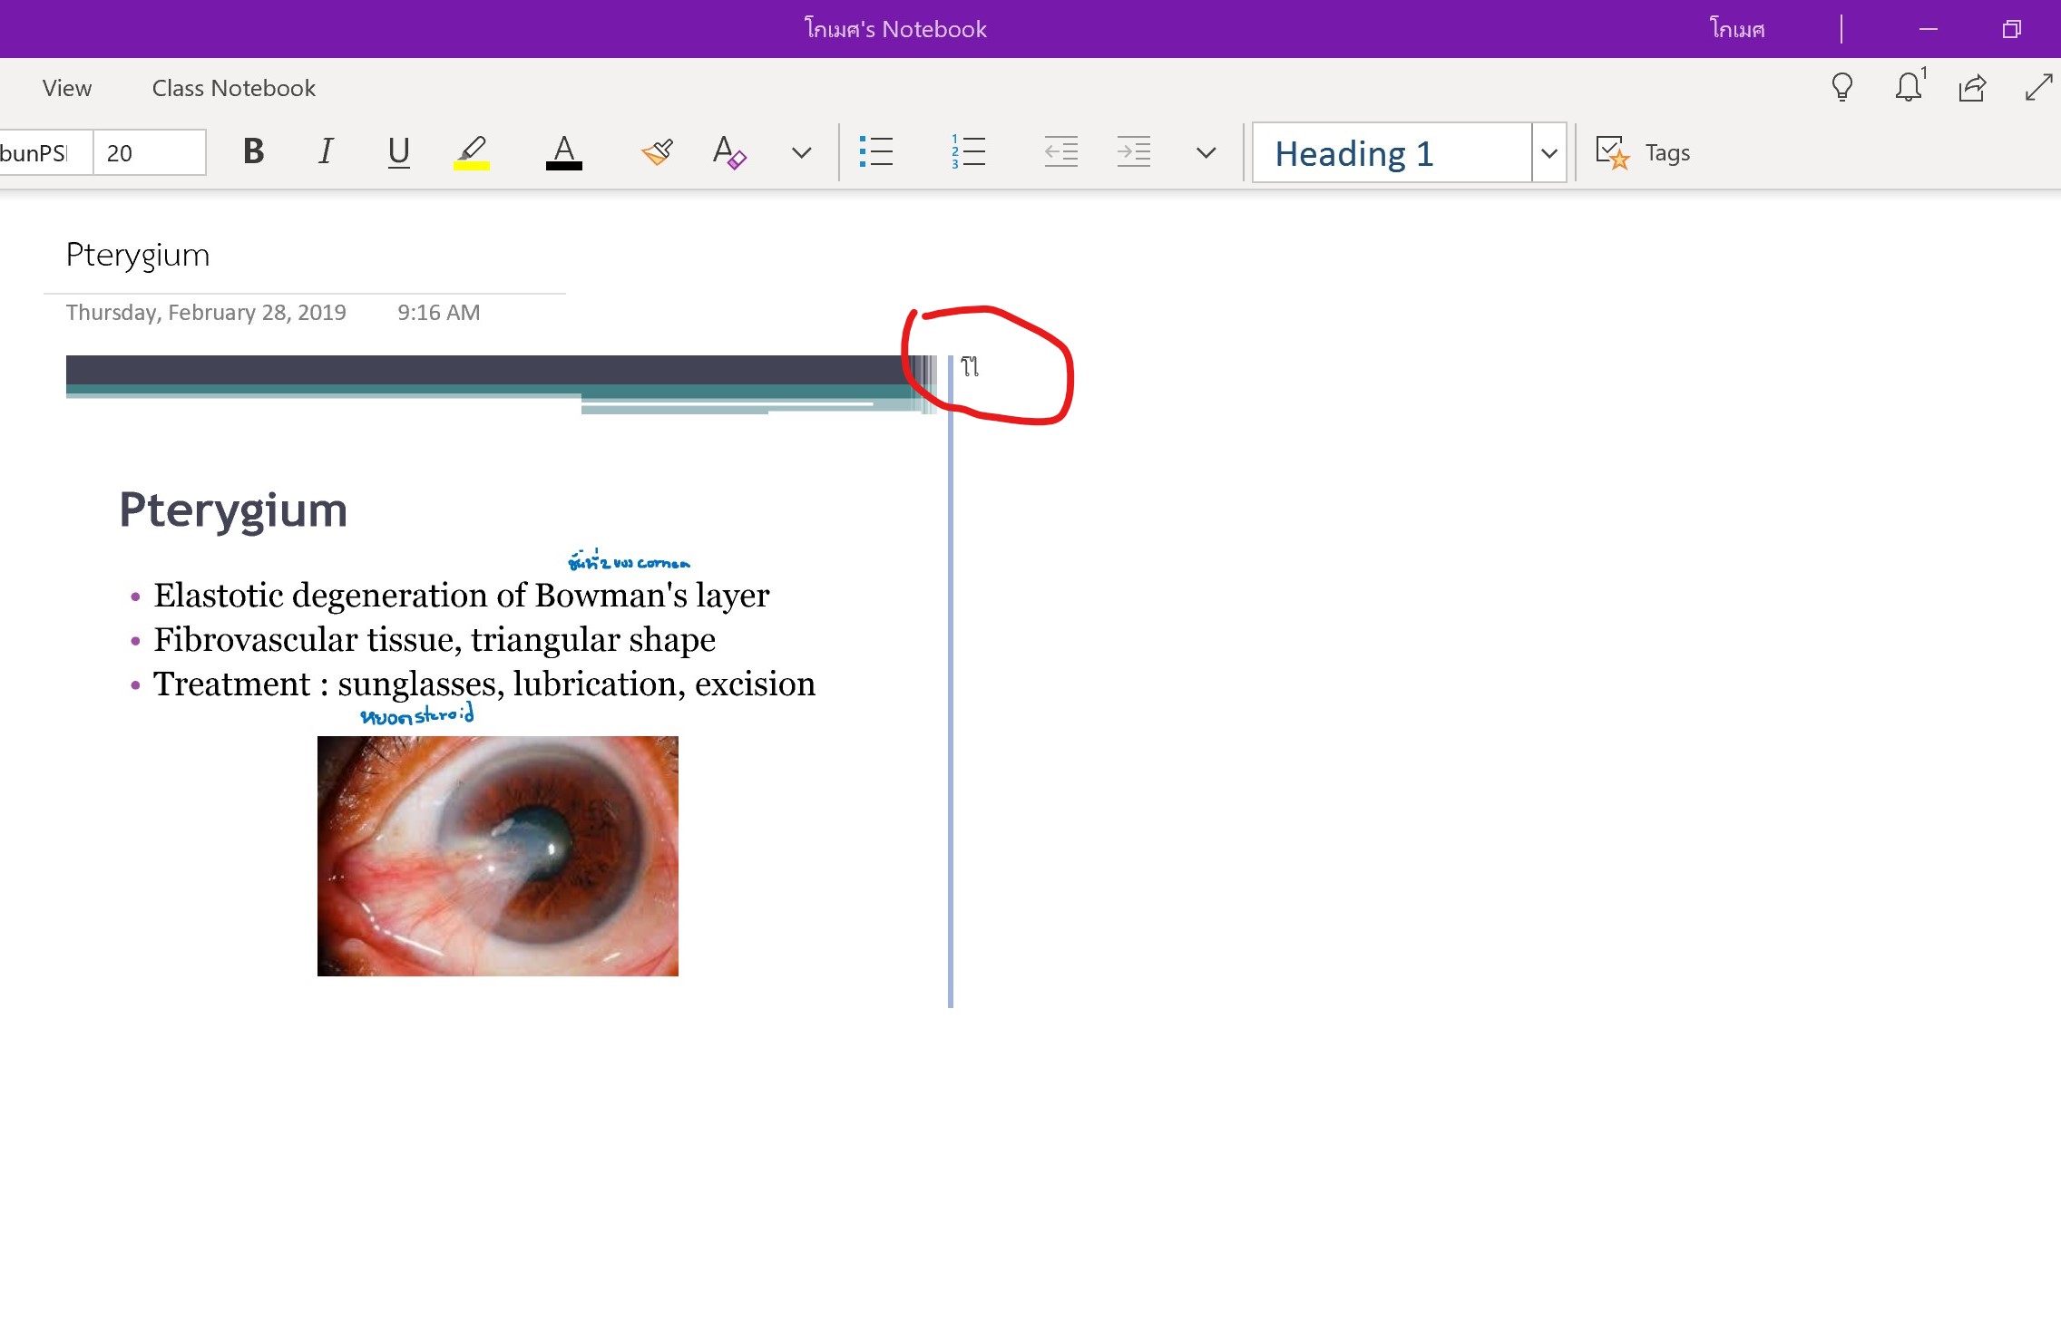Decrease paragraph indent
2061x1329 pixels.
(x=1060, y=151)
